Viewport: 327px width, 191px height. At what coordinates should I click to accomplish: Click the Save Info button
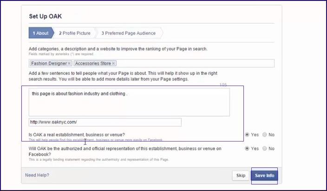click(264, 176)
